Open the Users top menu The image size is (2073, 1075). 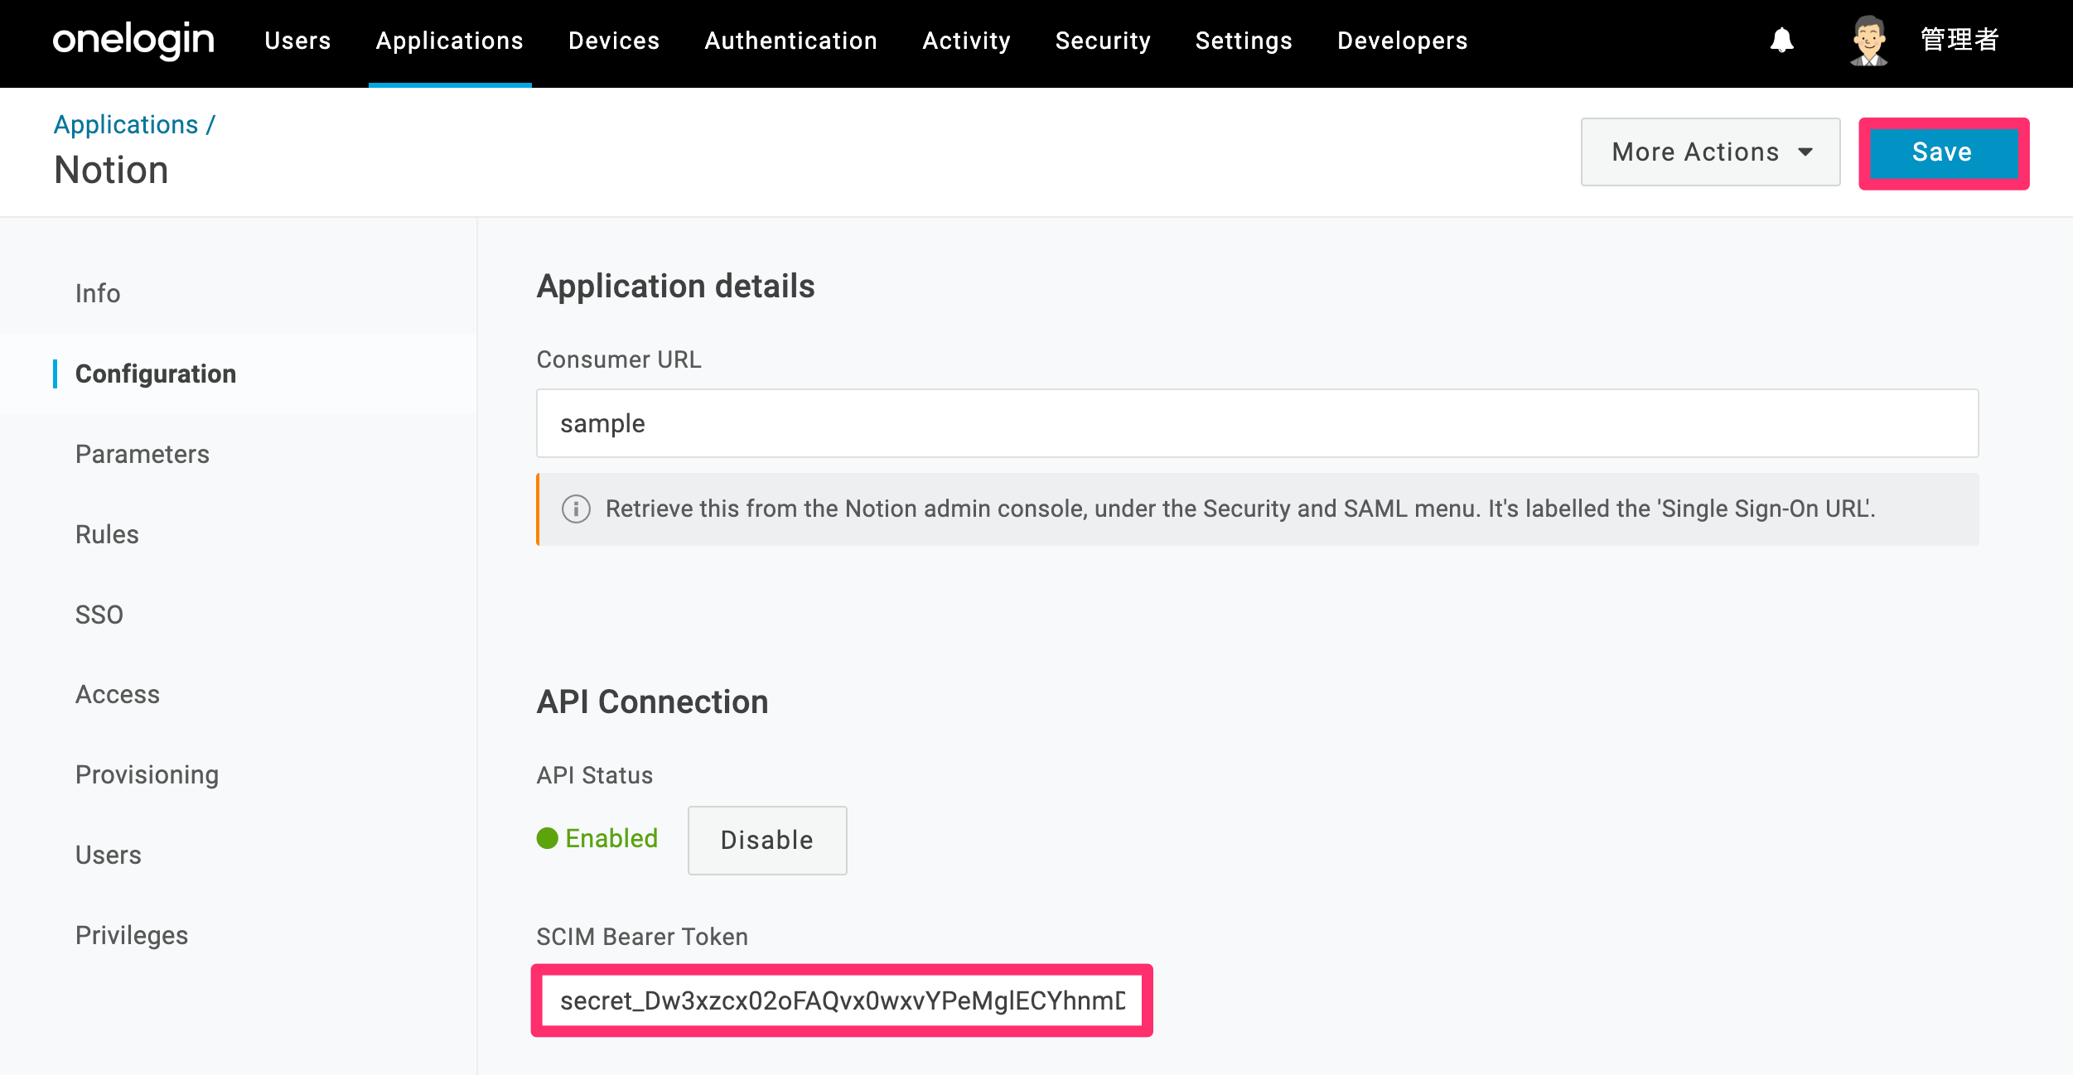[x=297, y=41]
